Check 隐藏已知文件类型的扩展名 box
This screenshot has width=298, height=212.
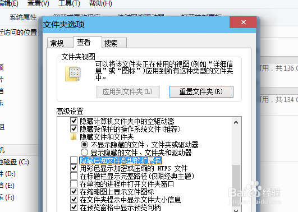point(74,160)
